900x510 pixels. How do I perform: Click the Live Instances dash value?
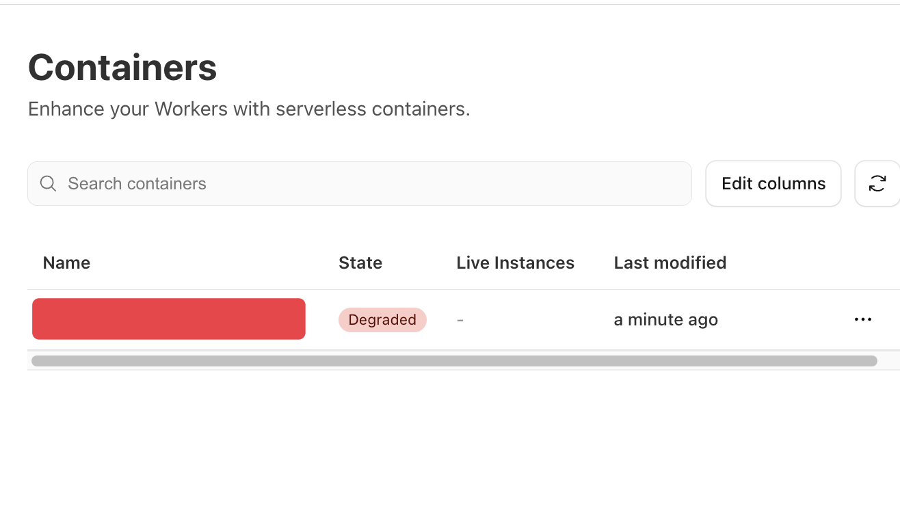[x=460, y=320]
